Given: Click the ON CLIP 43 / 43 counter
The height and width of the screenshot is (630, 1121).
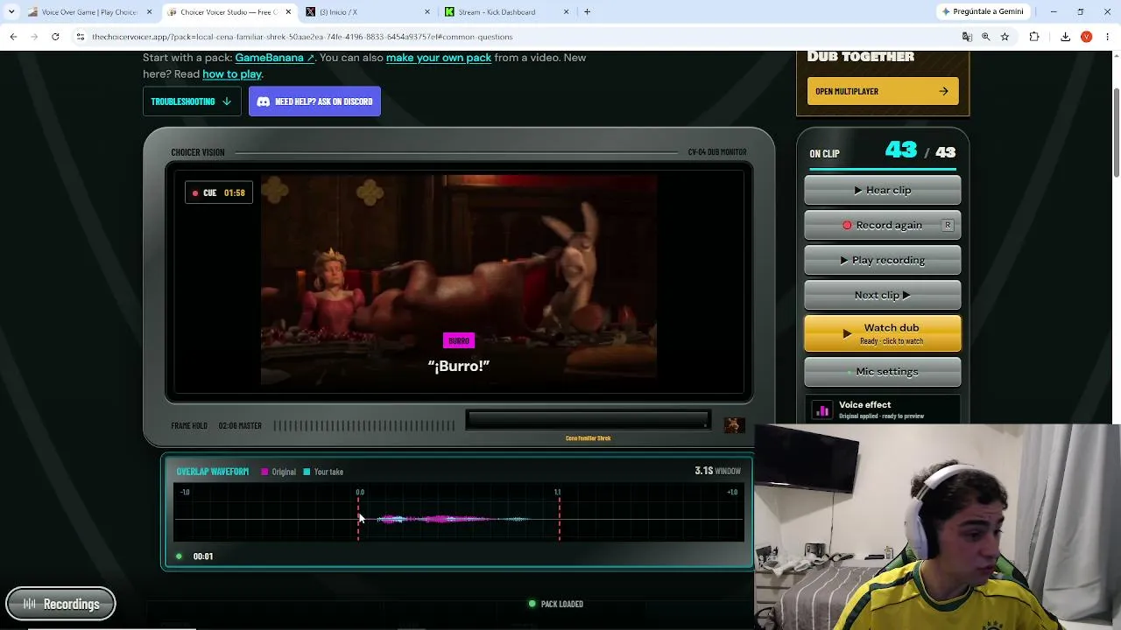Looking at the screenshot, I should pos(883,152).
